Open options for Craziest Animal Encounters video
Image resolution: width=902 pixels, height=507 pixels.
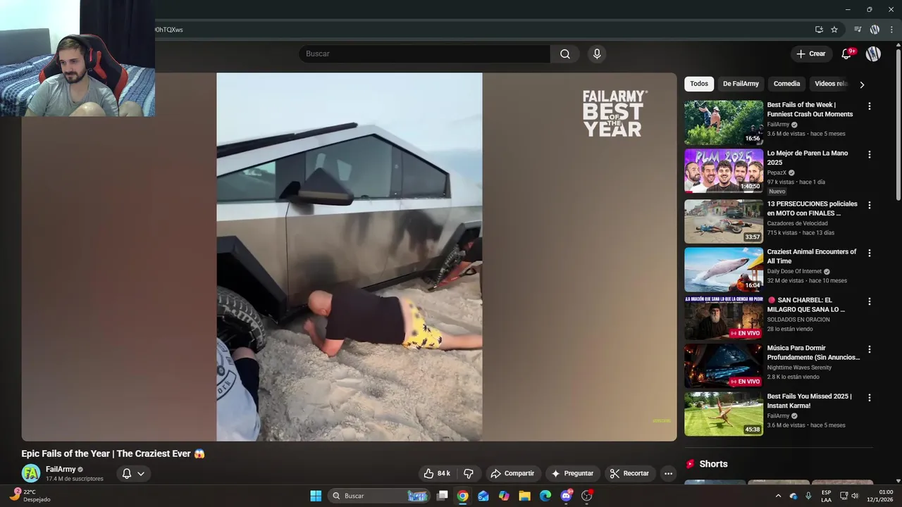coord(869,253)
